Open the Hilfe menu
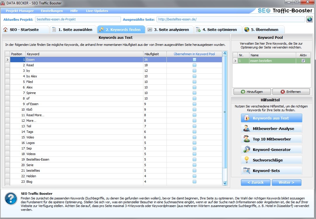Viewport: 316px width, 219px height. click(74, 11)
